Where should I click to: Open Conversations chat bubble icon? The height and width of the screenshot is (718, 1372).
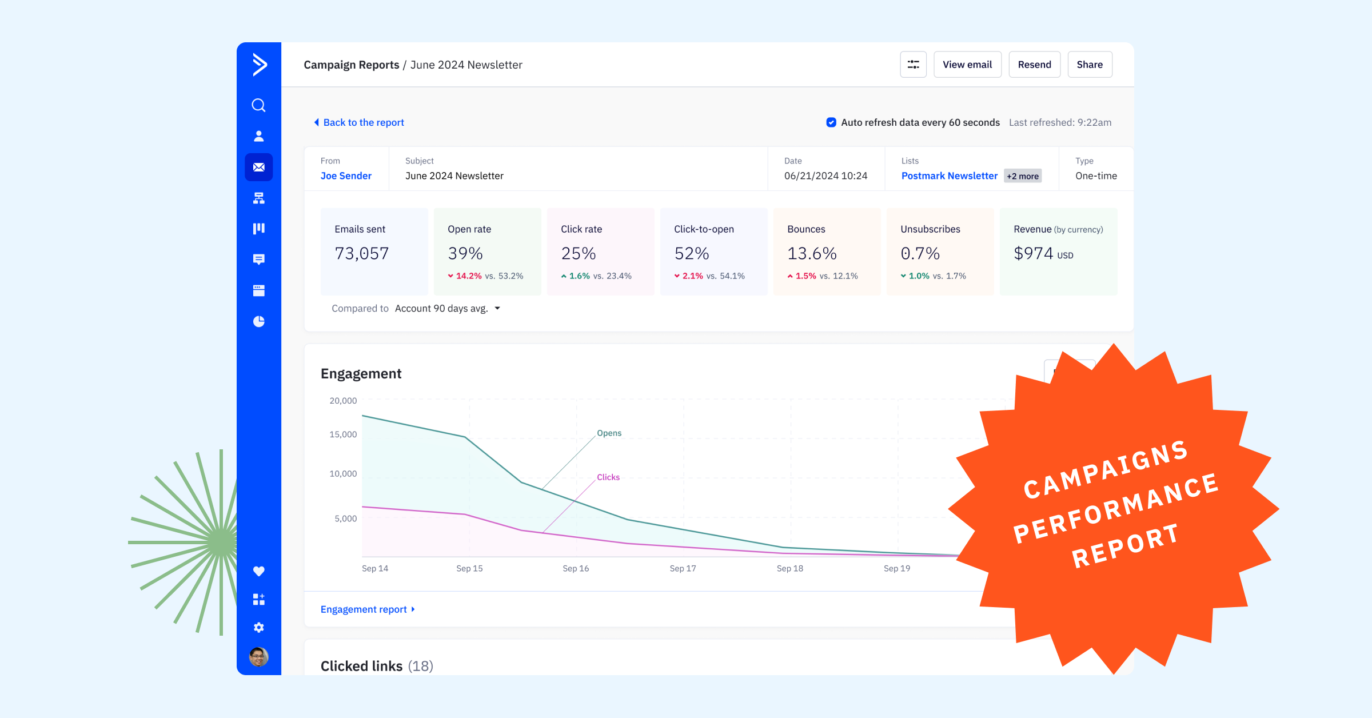[258, 260]
